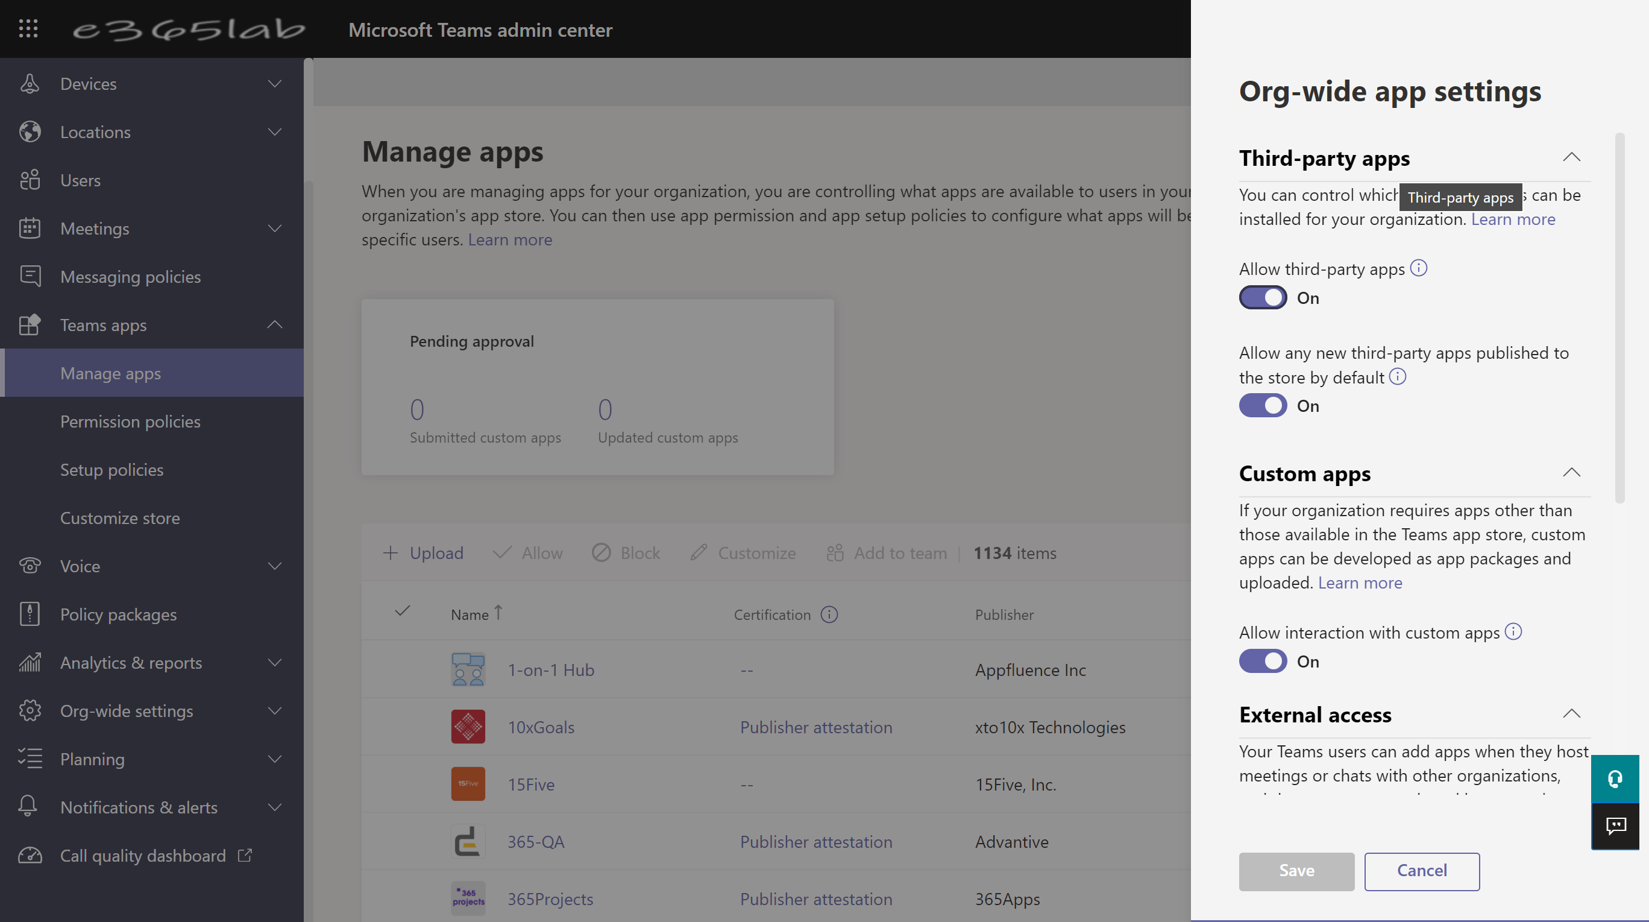The width and height of the screenshot is (1649, 922).
Task: Toggle Allow interaction with custom apps
Action: [x=1262, y=662]
